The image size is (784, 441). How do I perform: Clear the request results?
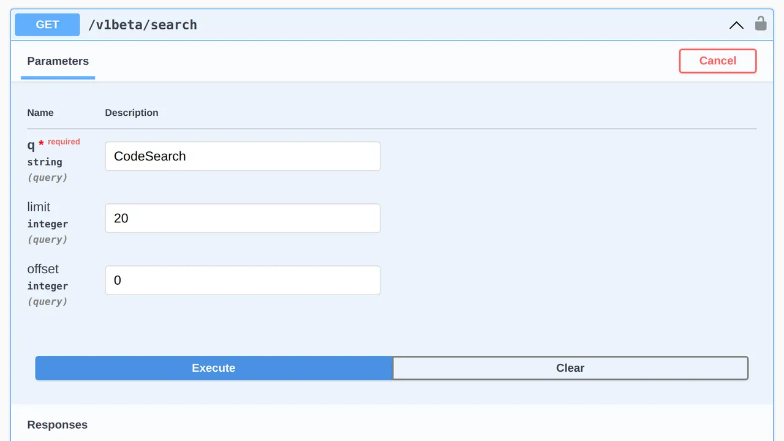[x=570, y=368]
